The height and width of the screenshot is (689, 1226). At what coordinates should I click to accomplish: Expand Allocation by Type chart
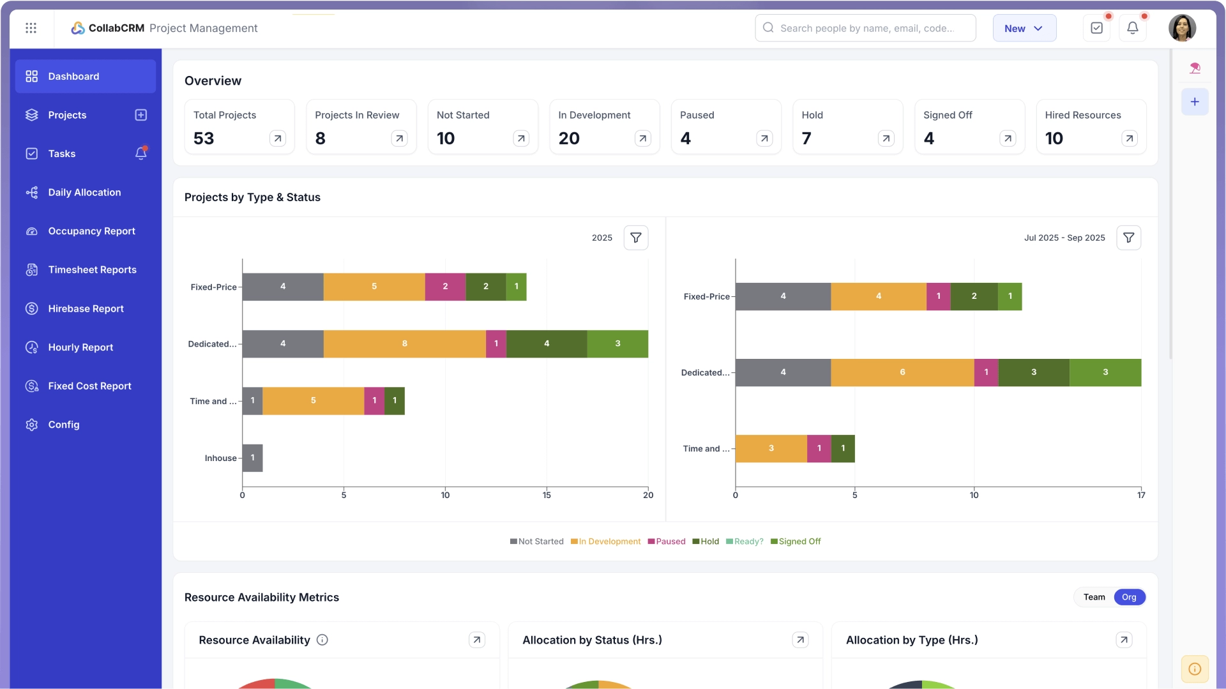click(1124, 640)
